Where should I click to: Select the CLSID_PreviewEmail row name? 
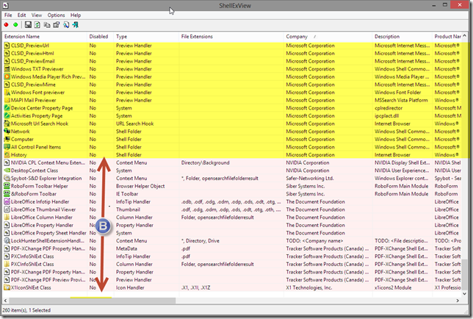(x=33, y=61)
